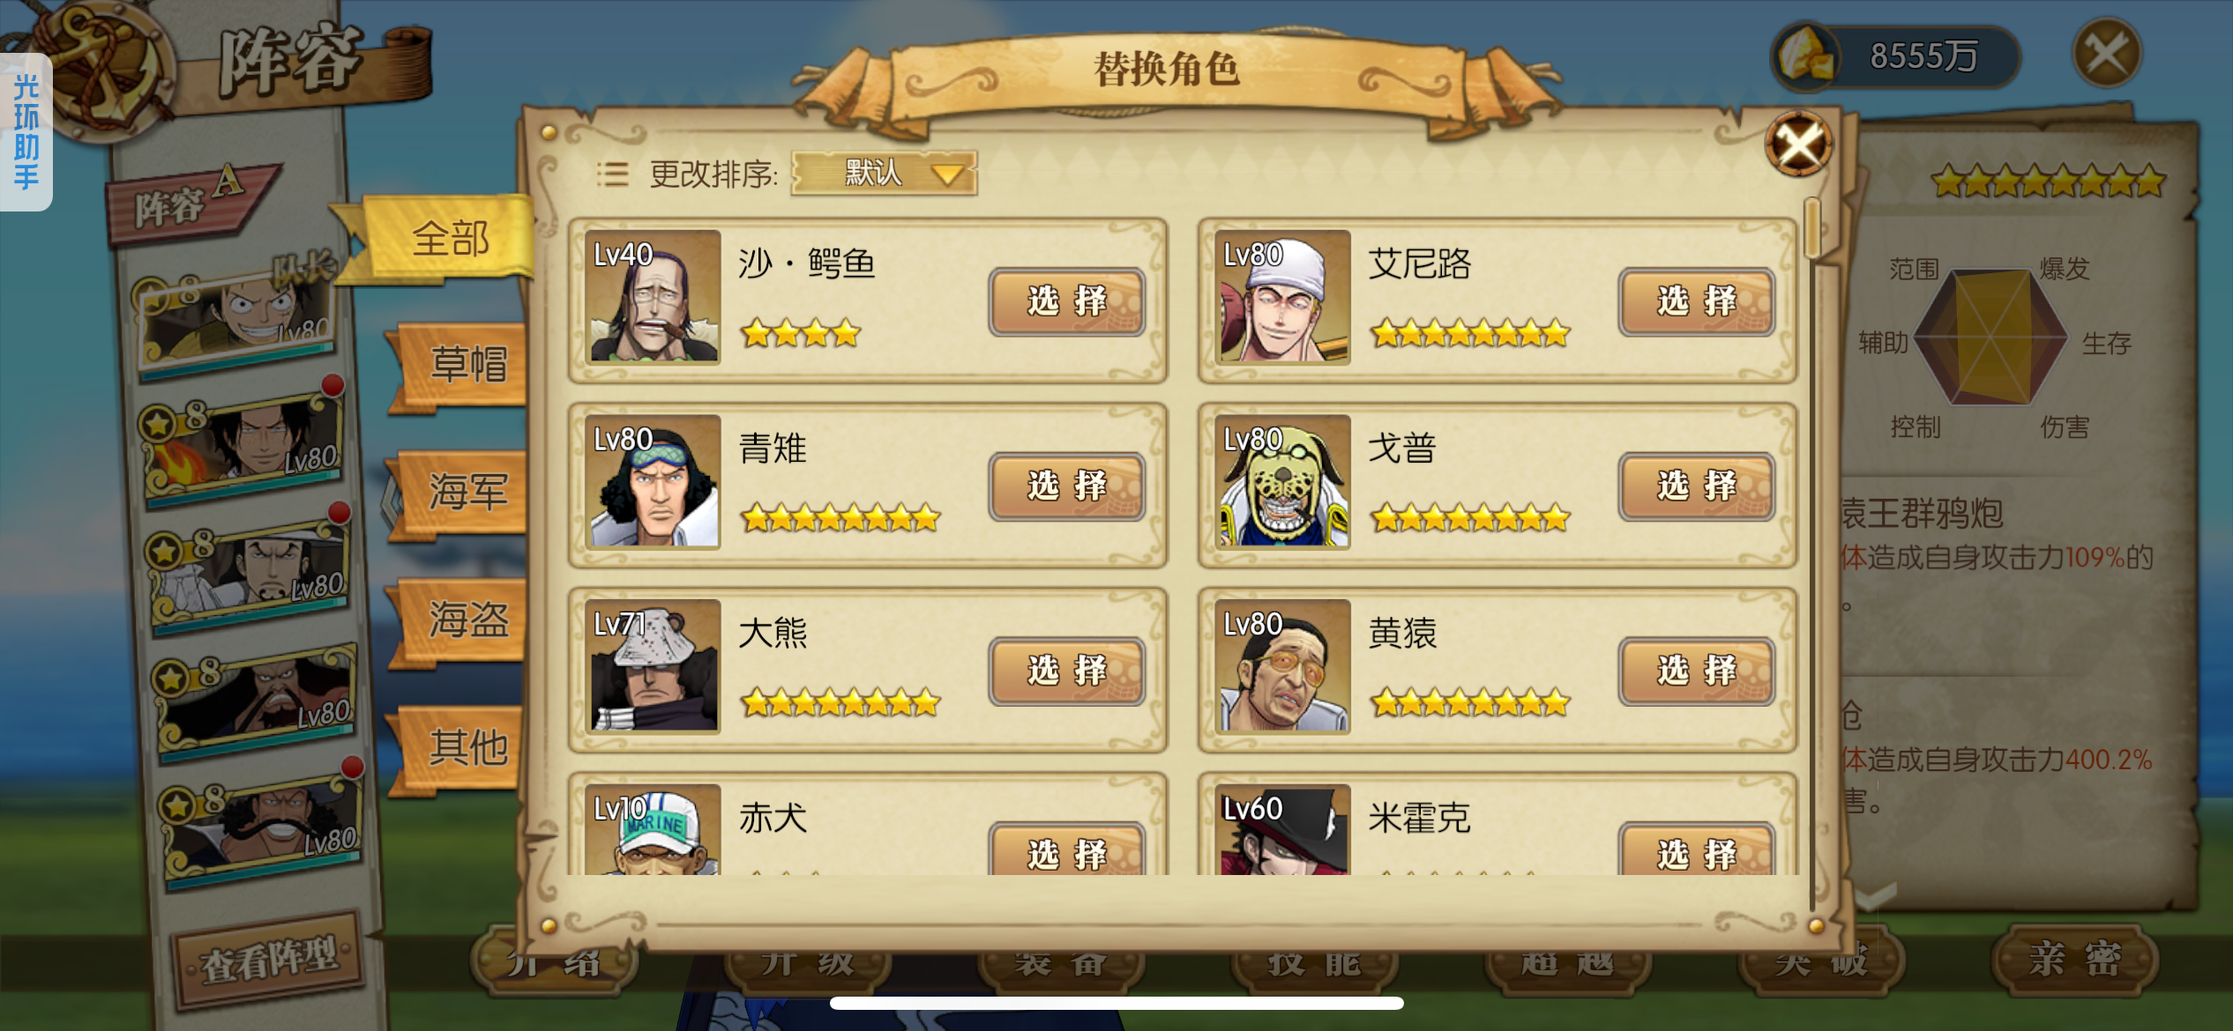The height and width of the screenshot is (1031, 2233).
Task: Tap Garp's dog-hat portrait icon
Action: [1282, 482]
